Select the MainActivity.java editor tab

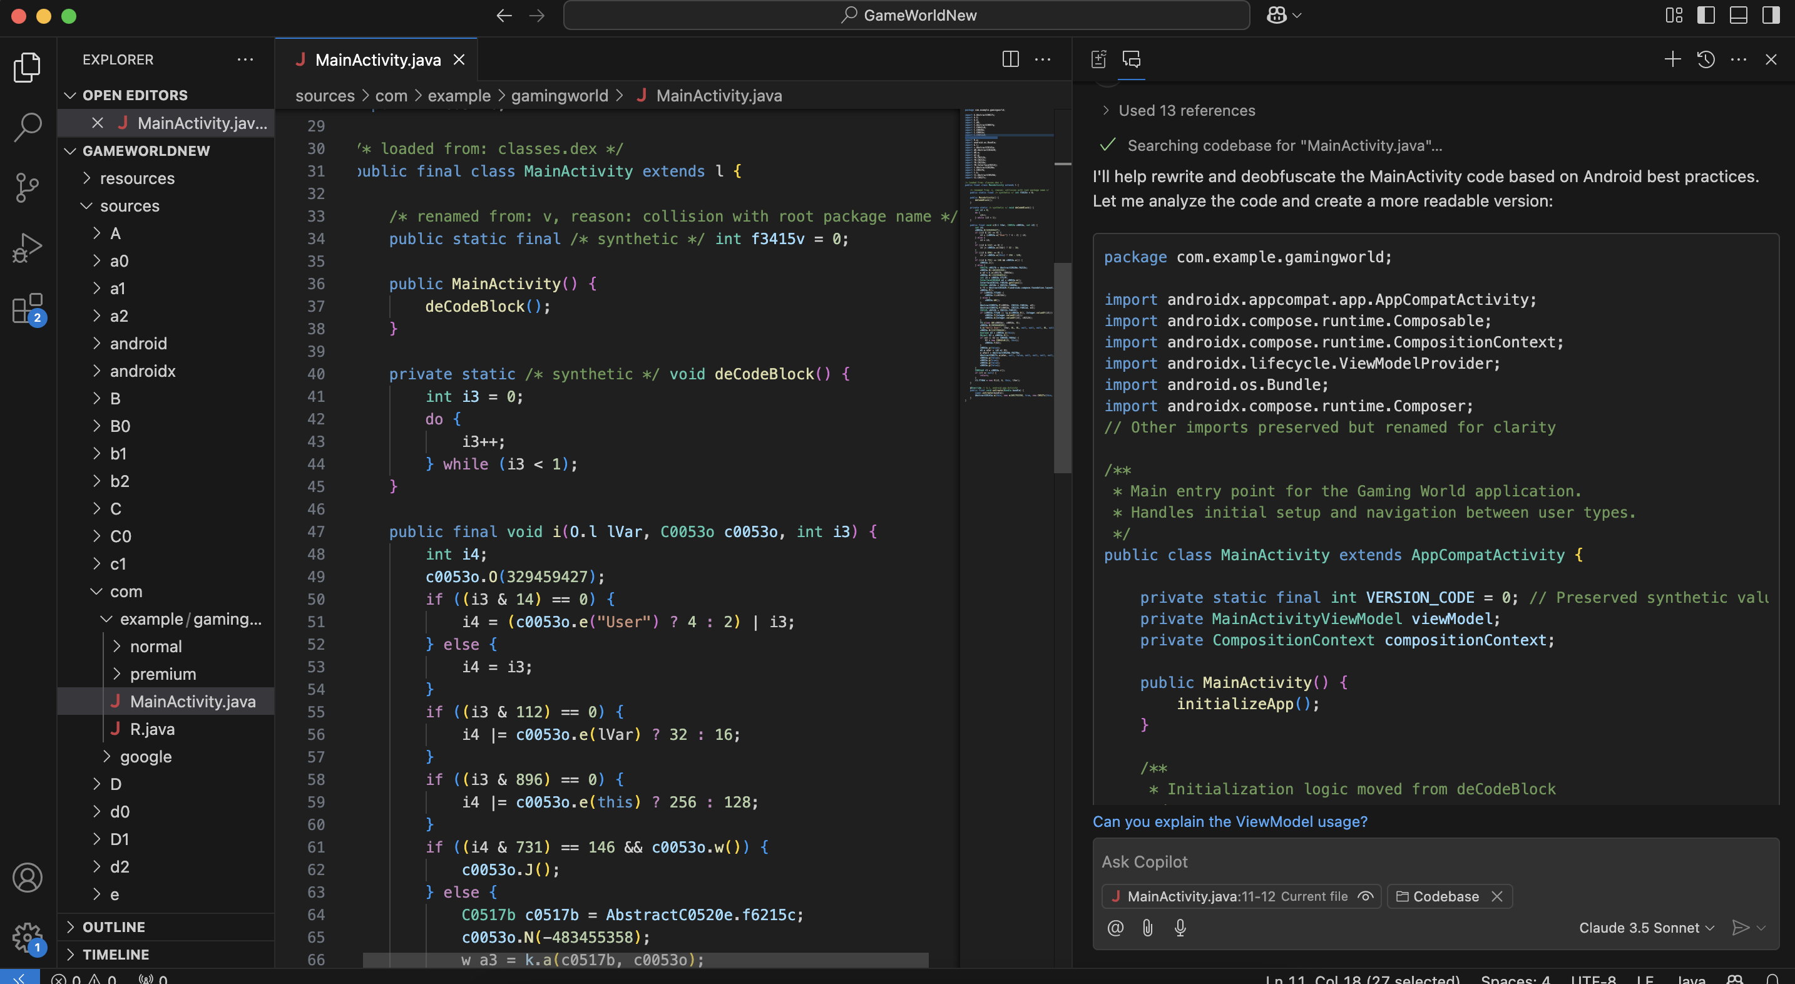377,59
